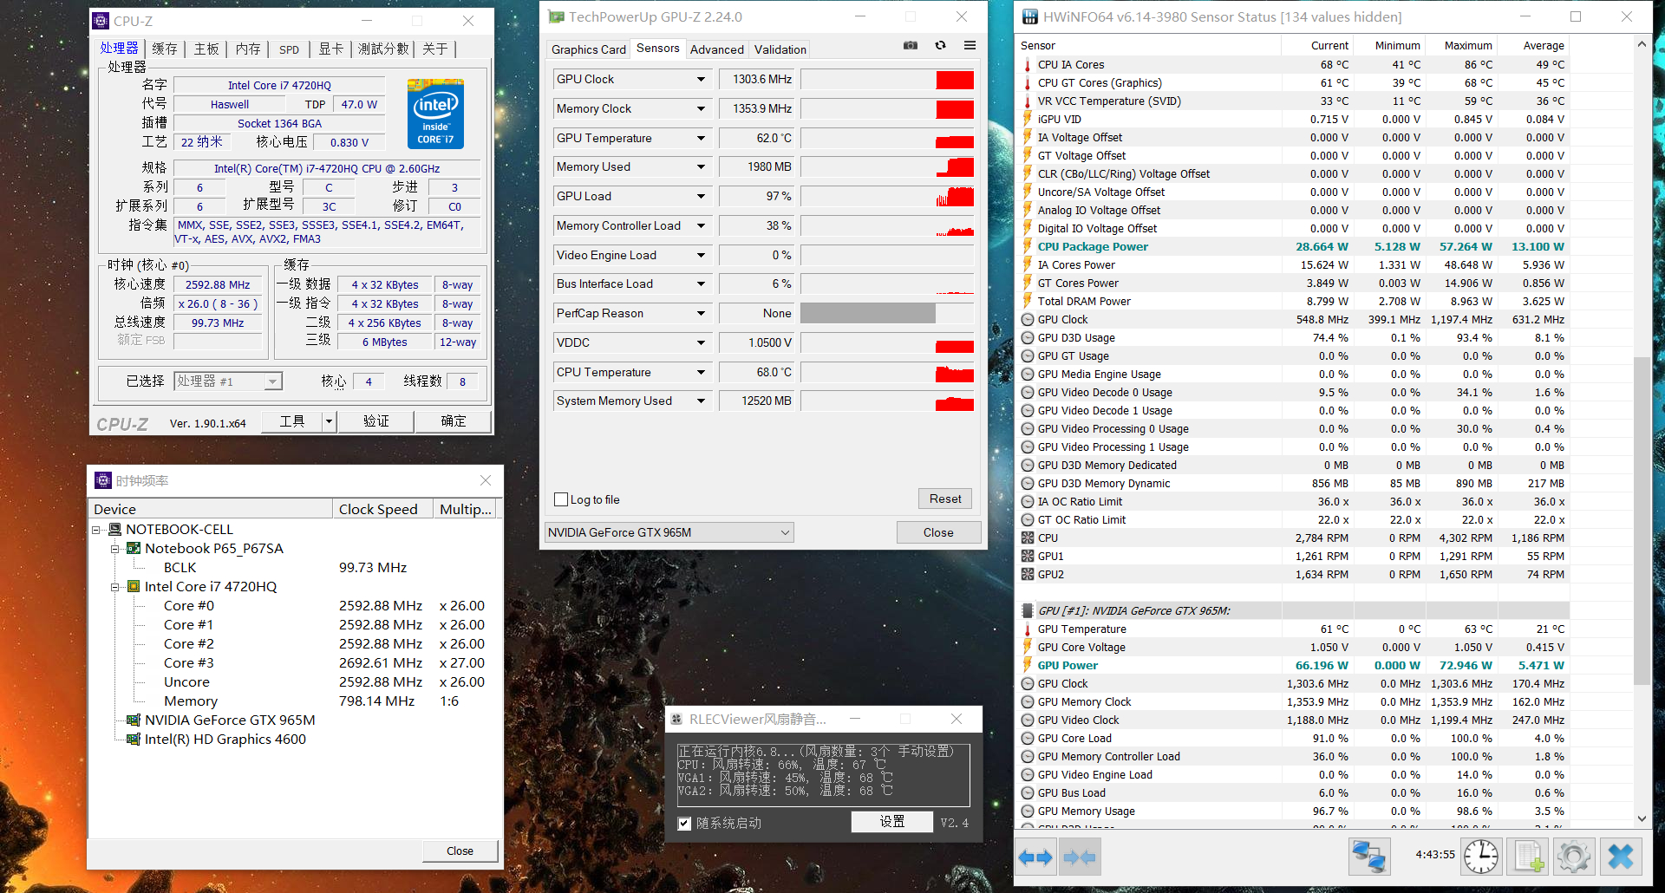Open the GPU Load sensor dropdown
Screen dimensions: 1665x893
coord(701,197)
